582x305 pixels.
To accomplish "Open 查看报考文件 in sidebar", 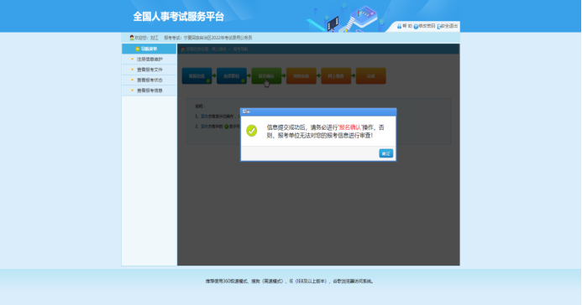I will point(149,70).
